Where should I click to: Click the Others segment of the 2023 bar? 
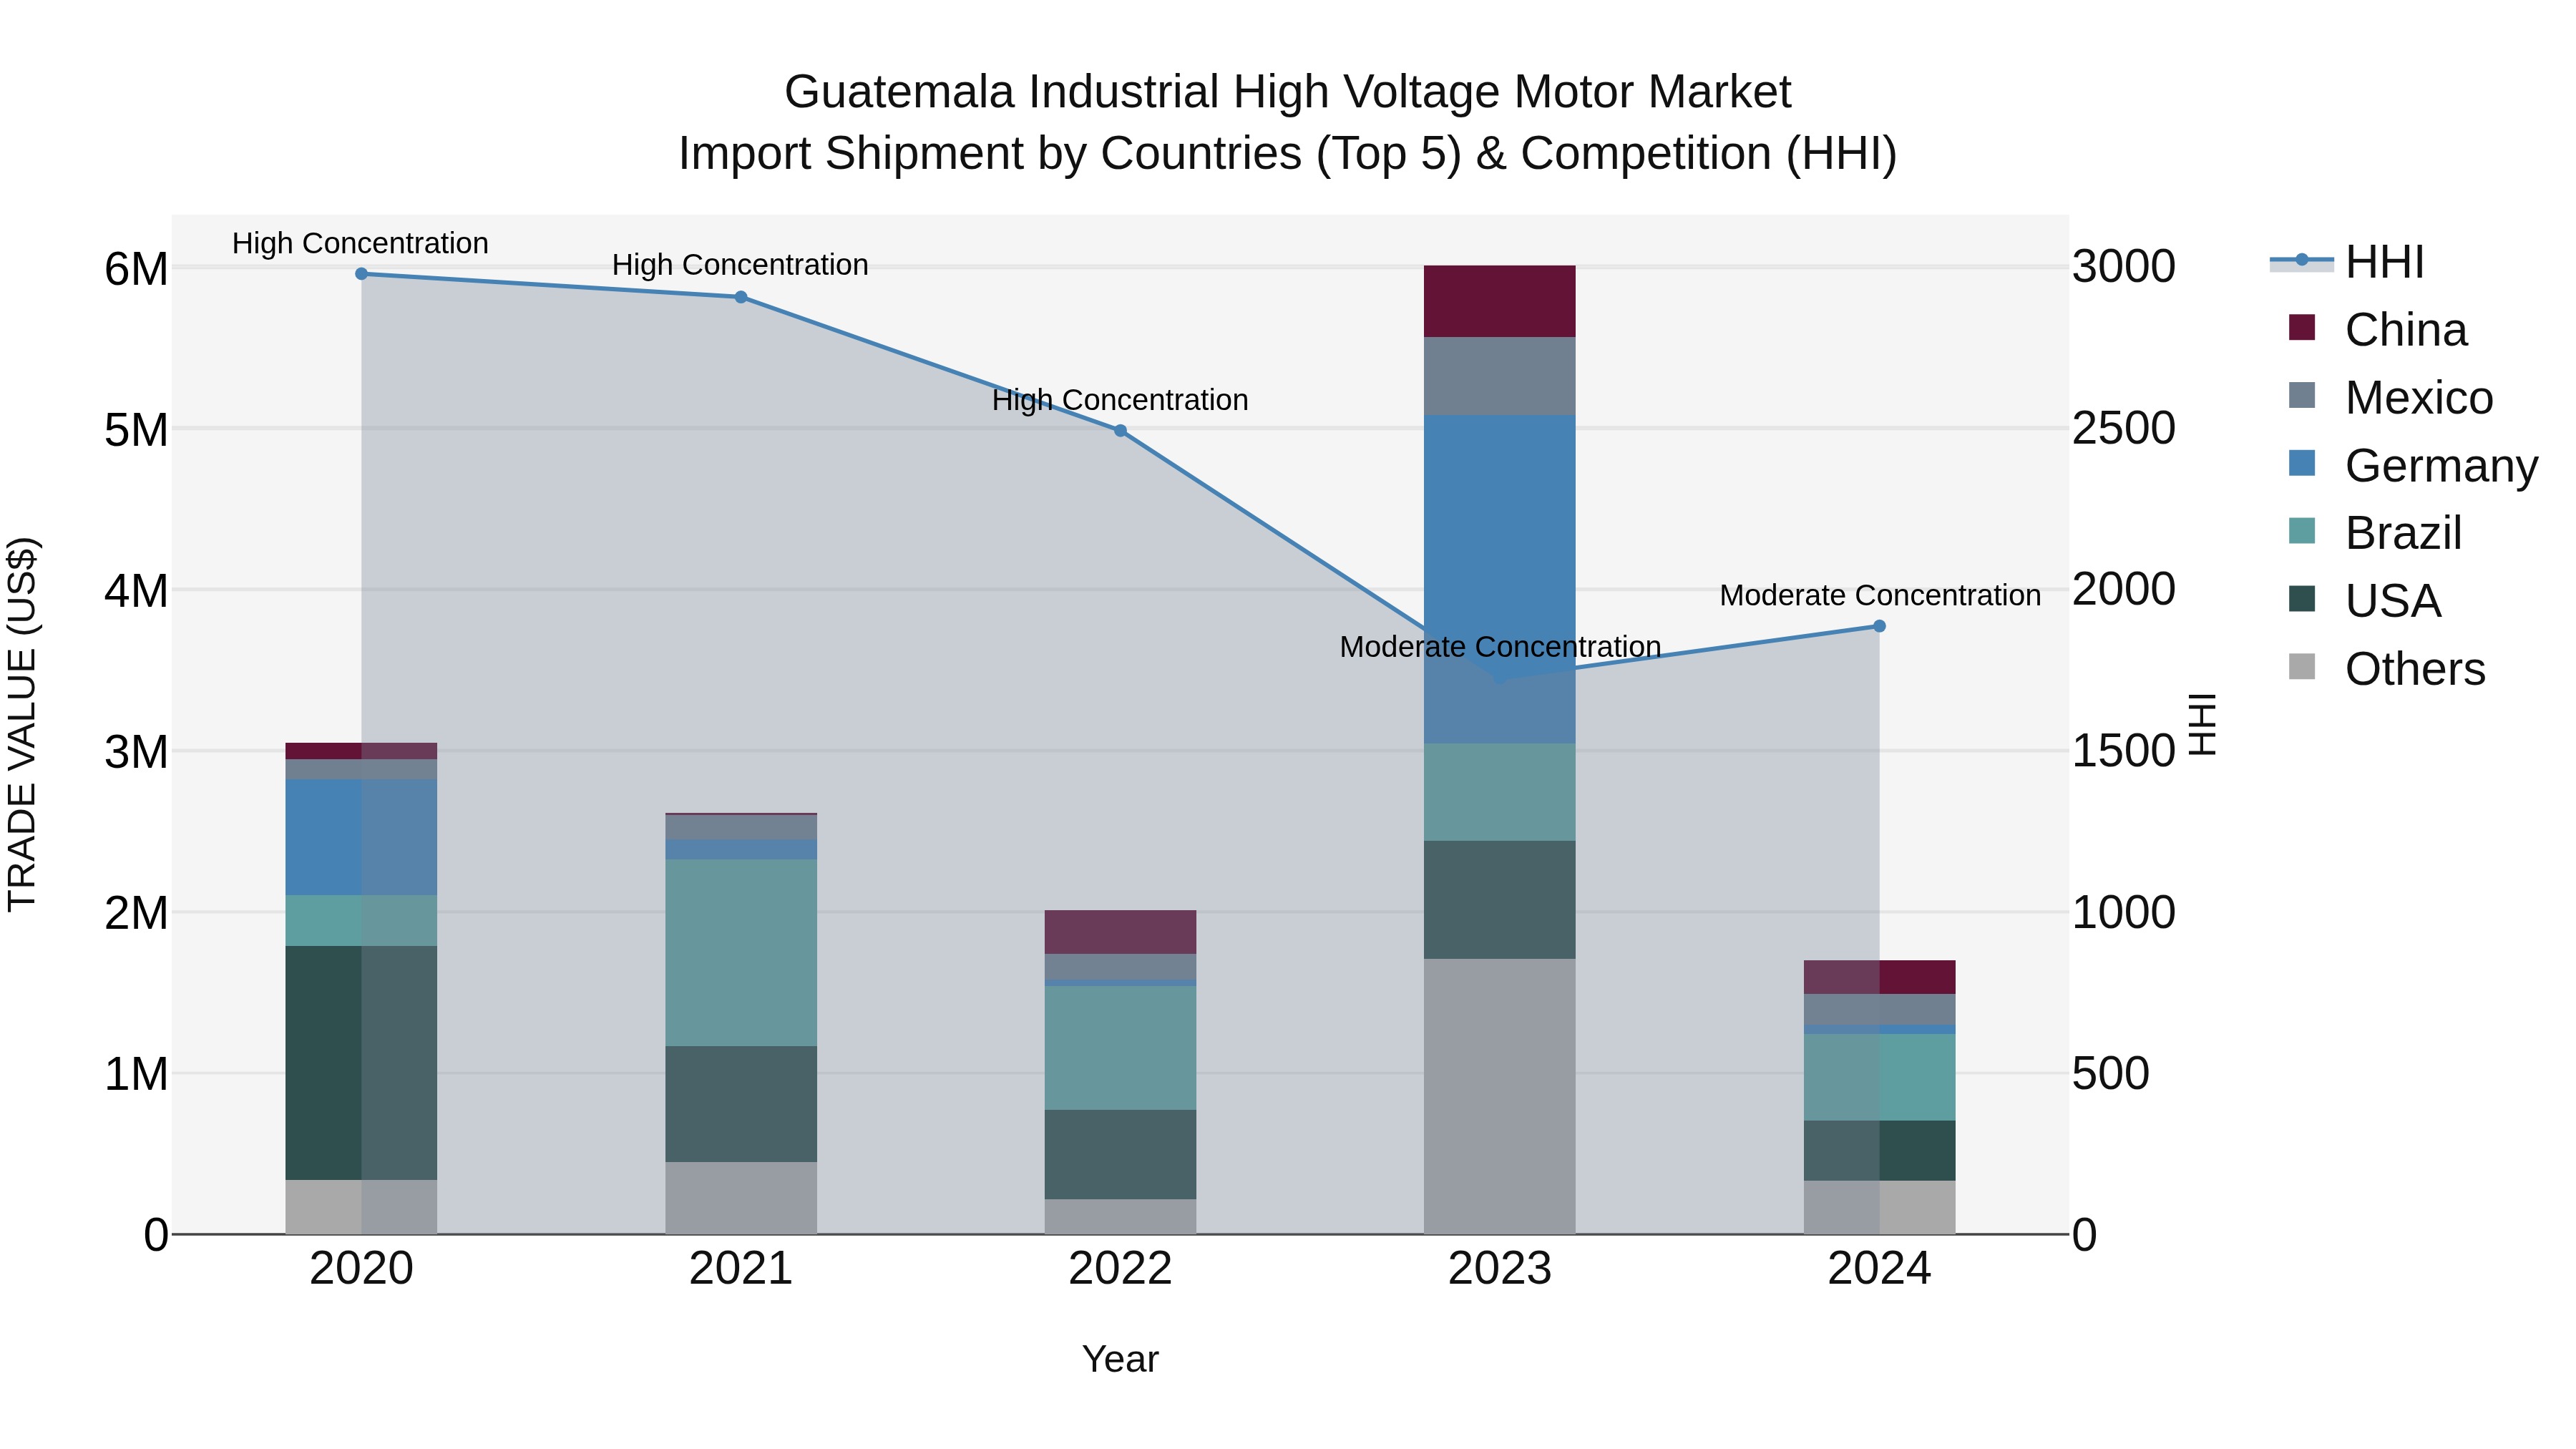pyautogui.click(x=1499, y=1096)
